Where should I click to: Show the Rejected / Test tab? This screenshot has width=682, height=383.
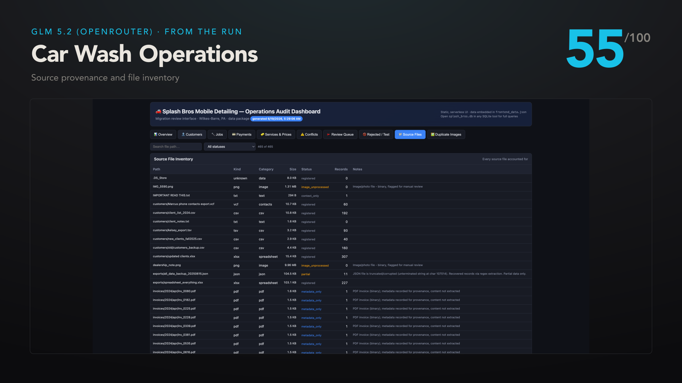click(376, 134)
